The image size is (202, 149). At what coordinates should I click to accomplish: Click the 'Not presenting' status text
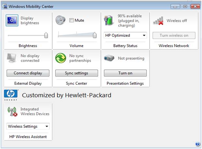(131, 58)
